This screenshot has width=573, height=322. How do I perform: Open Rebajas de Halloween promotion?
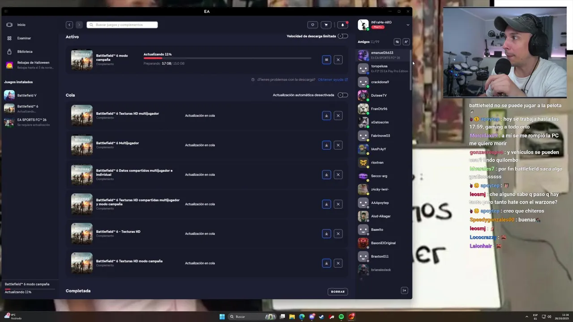29,65
